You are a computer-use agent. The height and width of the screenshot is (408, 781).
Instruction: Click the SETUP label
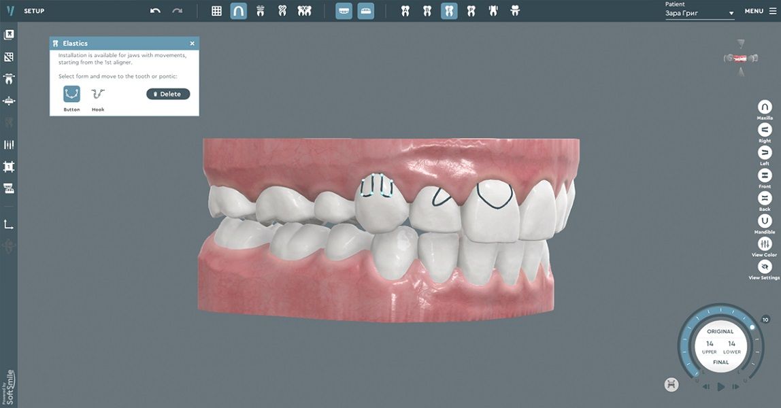[34, 10]
